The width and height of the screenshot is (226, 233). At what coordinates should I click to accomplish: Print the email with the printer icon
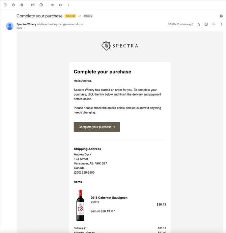coord(221,16)
